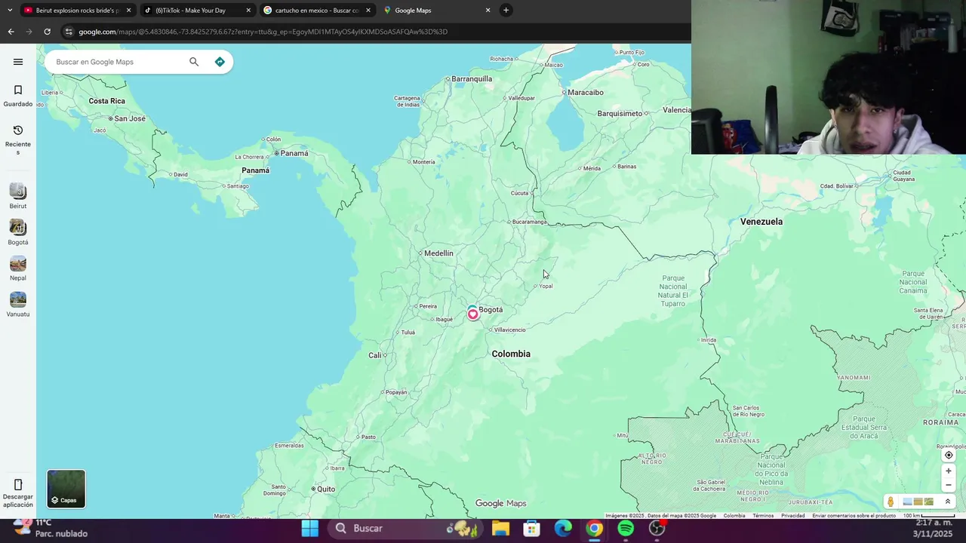Click the Barranquilla city label

click(x=472, y=78)
